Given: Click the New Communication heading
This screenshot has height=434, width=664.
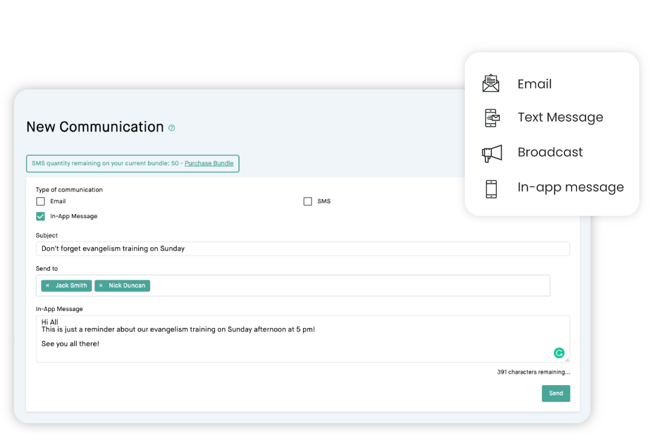Looking at the screenshot, I should [x=95, y=127].
